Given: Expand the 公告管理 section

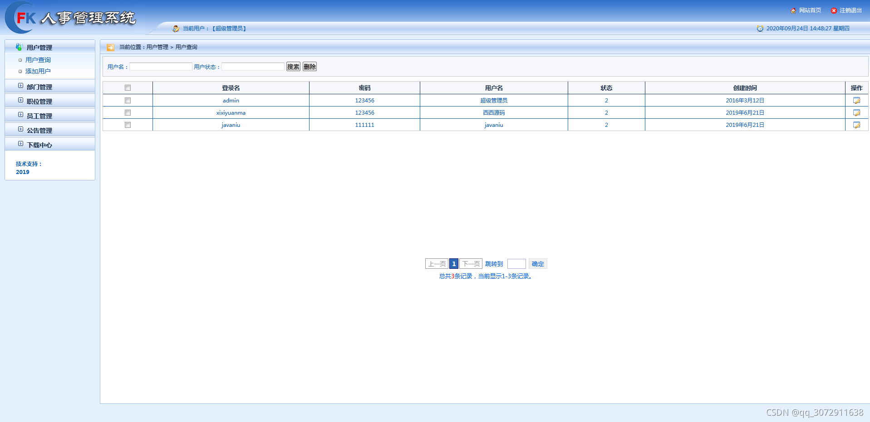Looking at the screenshot, I should coord(50,130).
